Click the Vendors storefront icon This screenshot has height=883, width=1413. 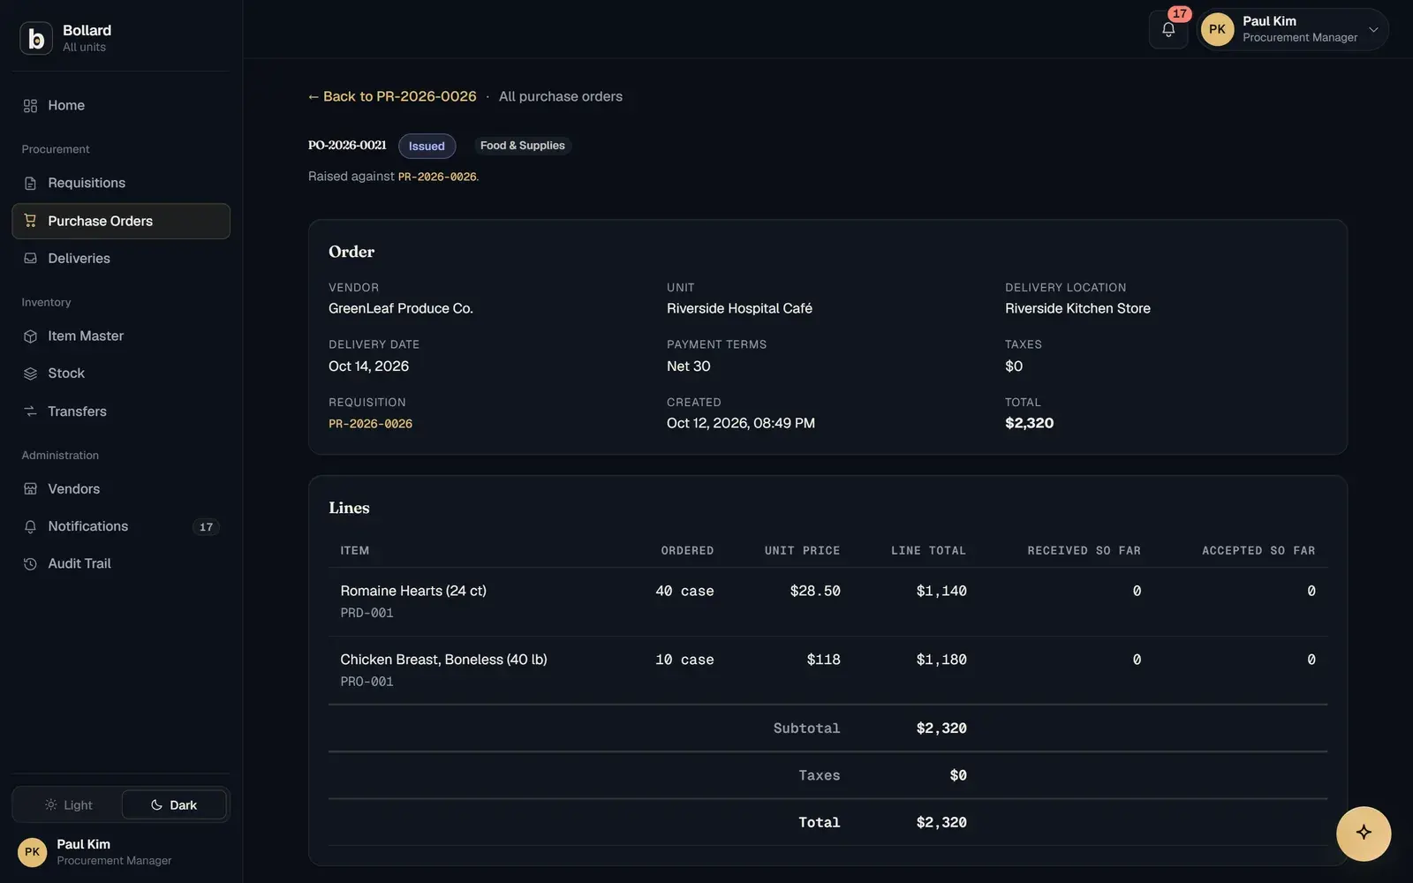30,489
